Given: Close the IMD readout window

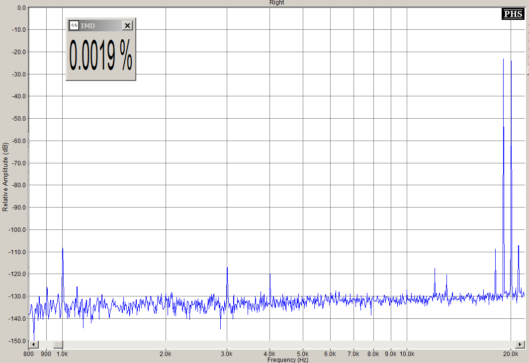Looking at the screenshot, I should (127, 26).
